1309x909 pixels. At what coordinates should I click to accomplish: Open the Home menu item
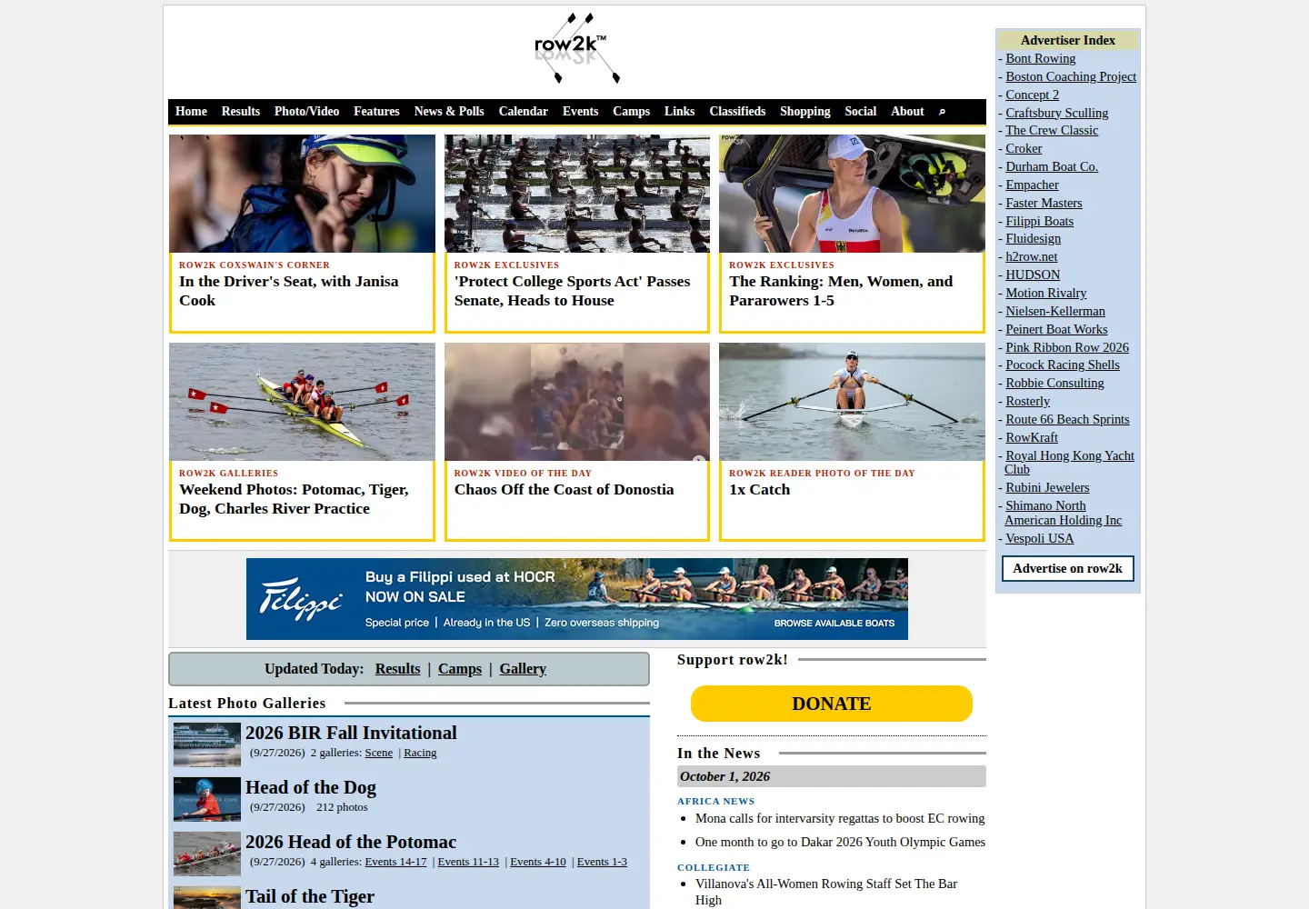tap(191, 111)
